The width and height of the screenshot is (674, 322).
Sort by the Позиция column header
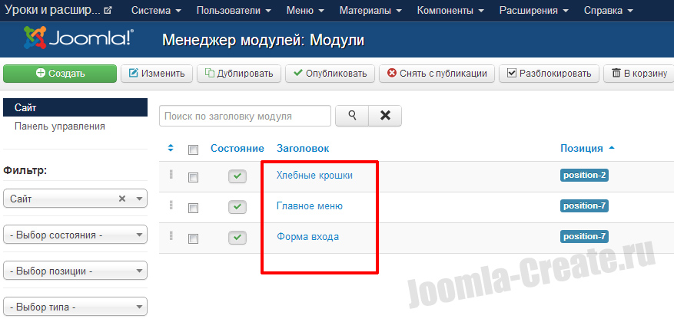pyautogui.click(x=582, y=148)
